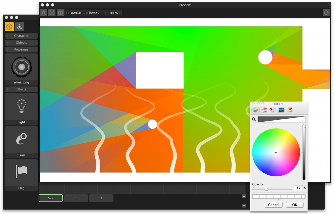
Task: Open the color sliders picker mode
Action: pyautogui.click(x=264, y=110)
